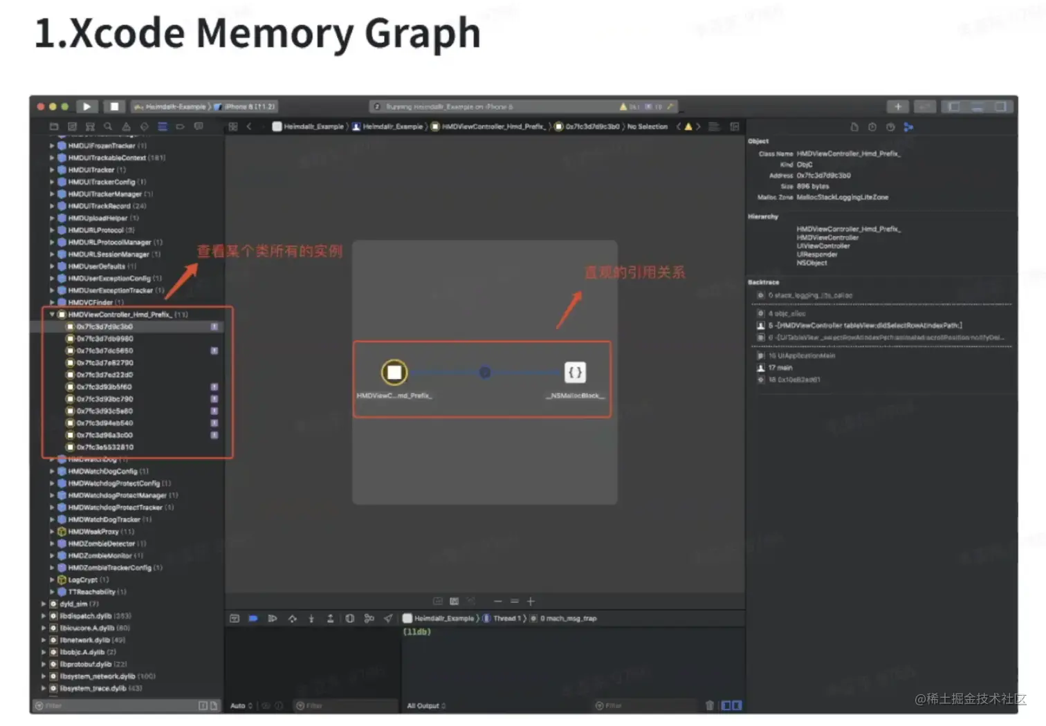Open the Test navigator diamond icon
The image size is (1046, 726).
click(x=144, y=127)
